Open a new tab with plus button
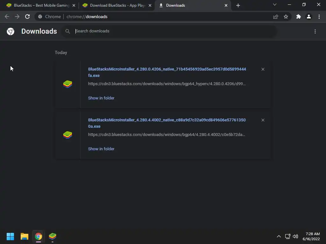Viewport: 326px width, 244px height. point(238,5)
